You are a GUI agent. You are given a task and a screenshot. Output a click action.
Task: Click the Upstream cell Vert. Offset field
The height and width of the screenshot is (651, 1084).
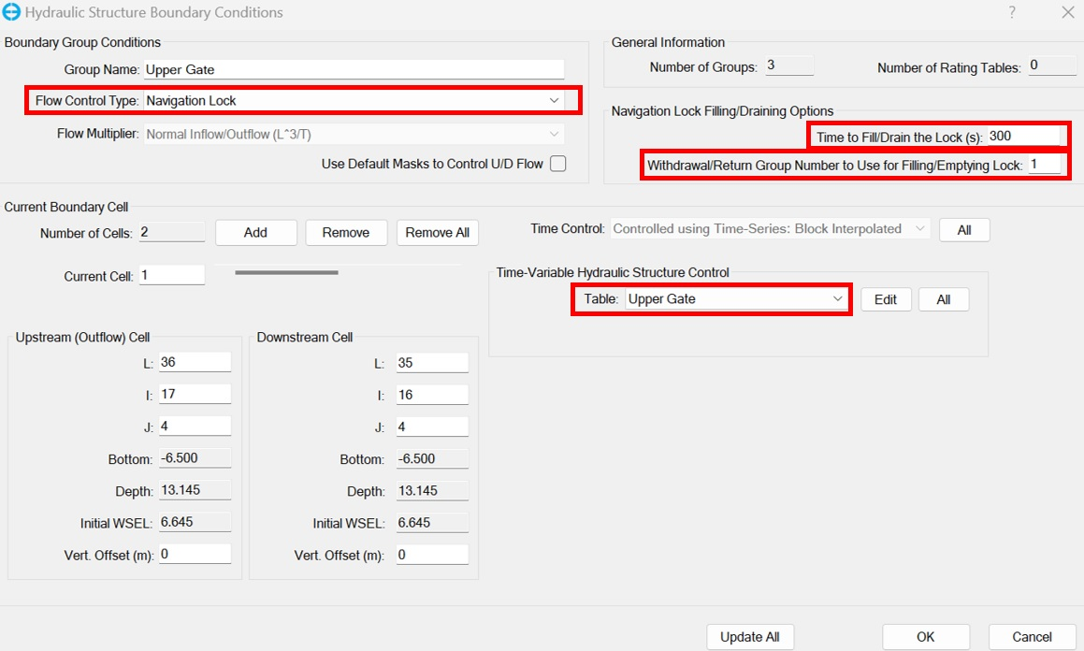(x=195, y=555)
